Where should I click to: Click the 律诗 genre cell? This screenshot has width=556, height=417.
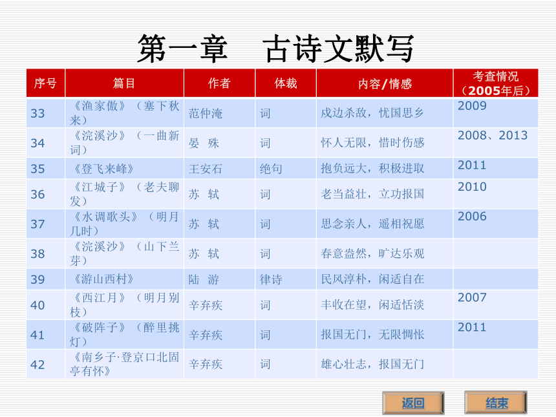(x=286, y=279)
